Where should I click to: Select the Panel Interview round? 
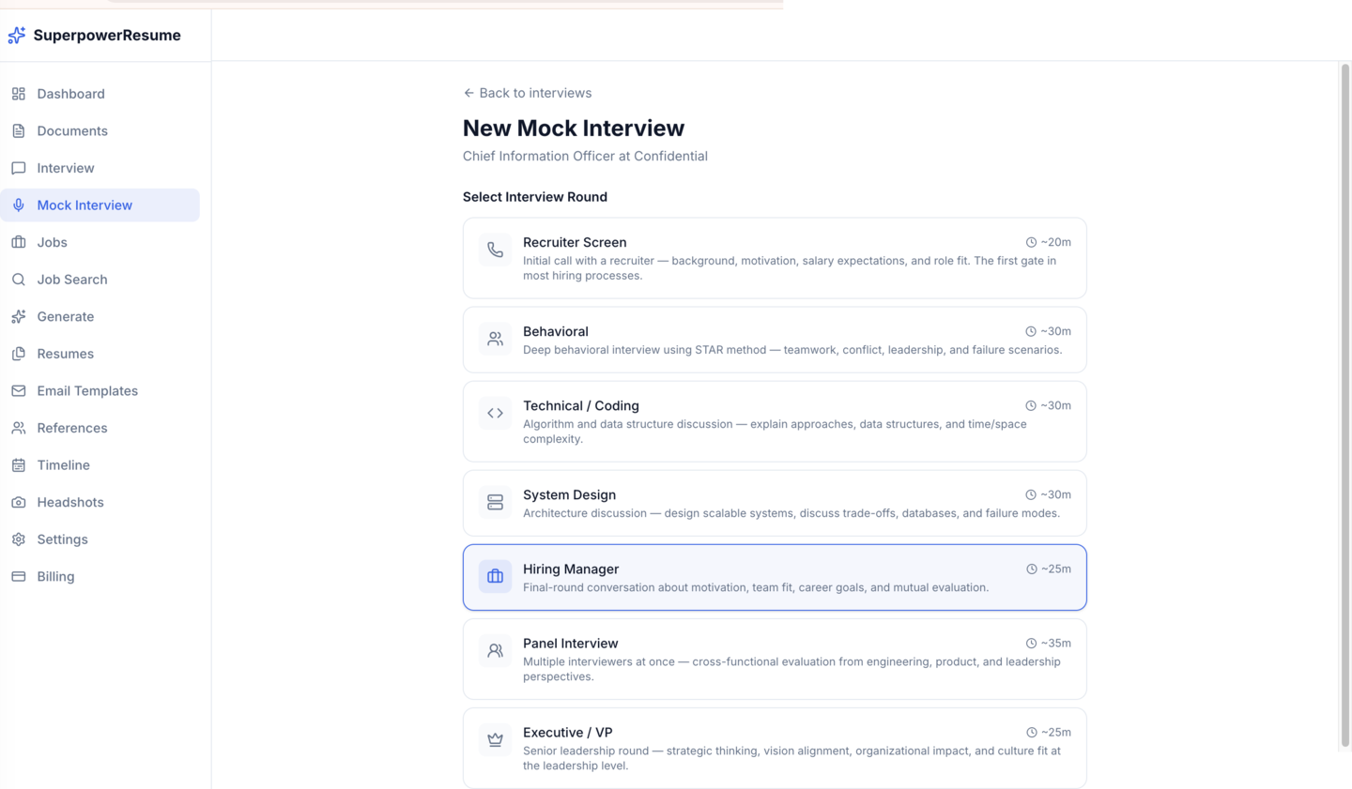point(775,659)
